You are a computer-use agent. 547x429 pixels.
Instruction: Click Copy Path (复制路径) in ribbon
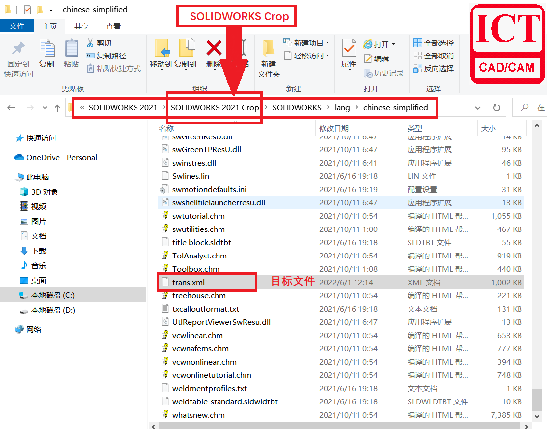tap(106, 56)
